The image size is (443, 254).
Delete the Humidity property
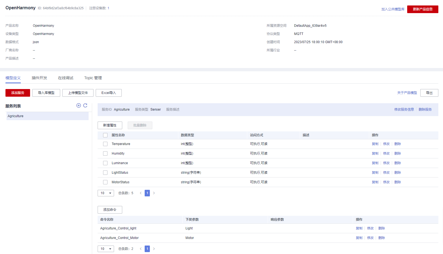pos(398,153)
